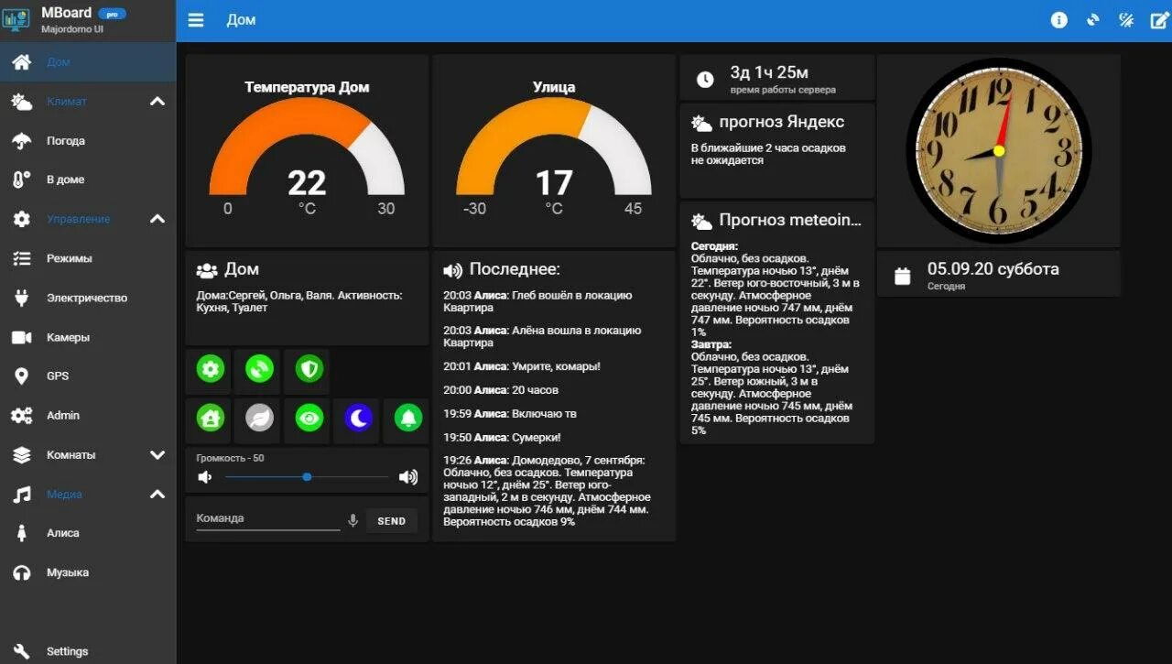This screenshot has width=1172, height=664.
Task: Focus the Команда input field
Action: tap(268, 519)
